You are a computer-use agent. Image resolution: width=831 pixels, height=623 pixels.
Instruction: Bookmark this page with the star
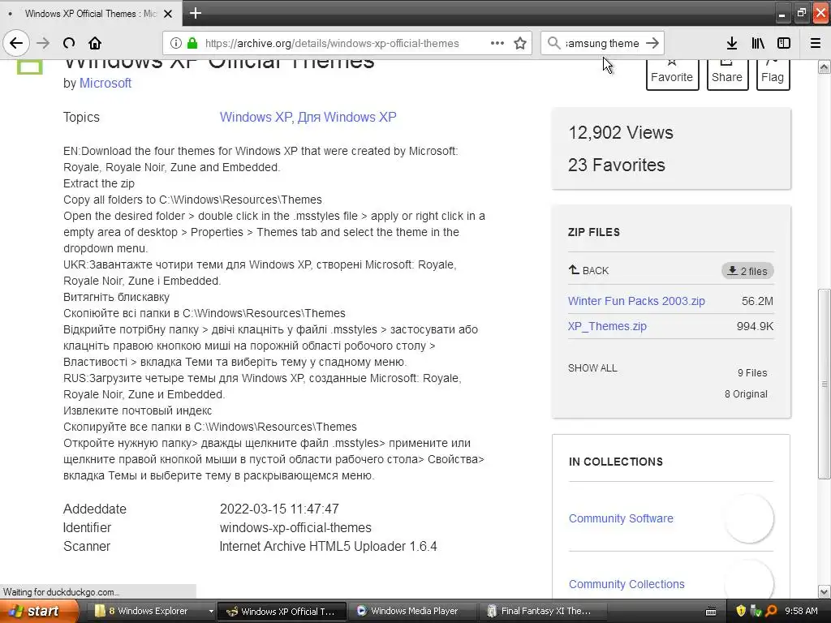tap(520, 43)
